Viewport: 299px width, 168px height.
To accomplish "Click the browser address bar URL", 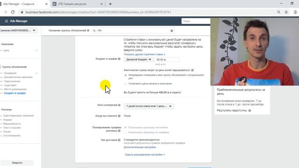I will (x=98, y=12).
